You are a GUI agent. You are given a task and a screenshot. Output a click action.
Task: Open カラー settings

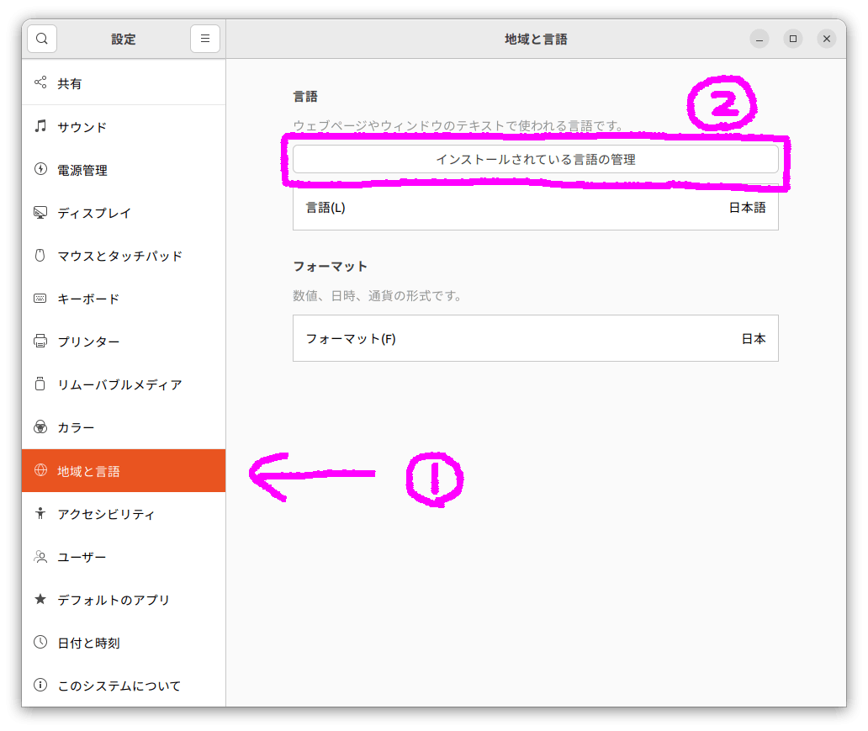(124, 427)
